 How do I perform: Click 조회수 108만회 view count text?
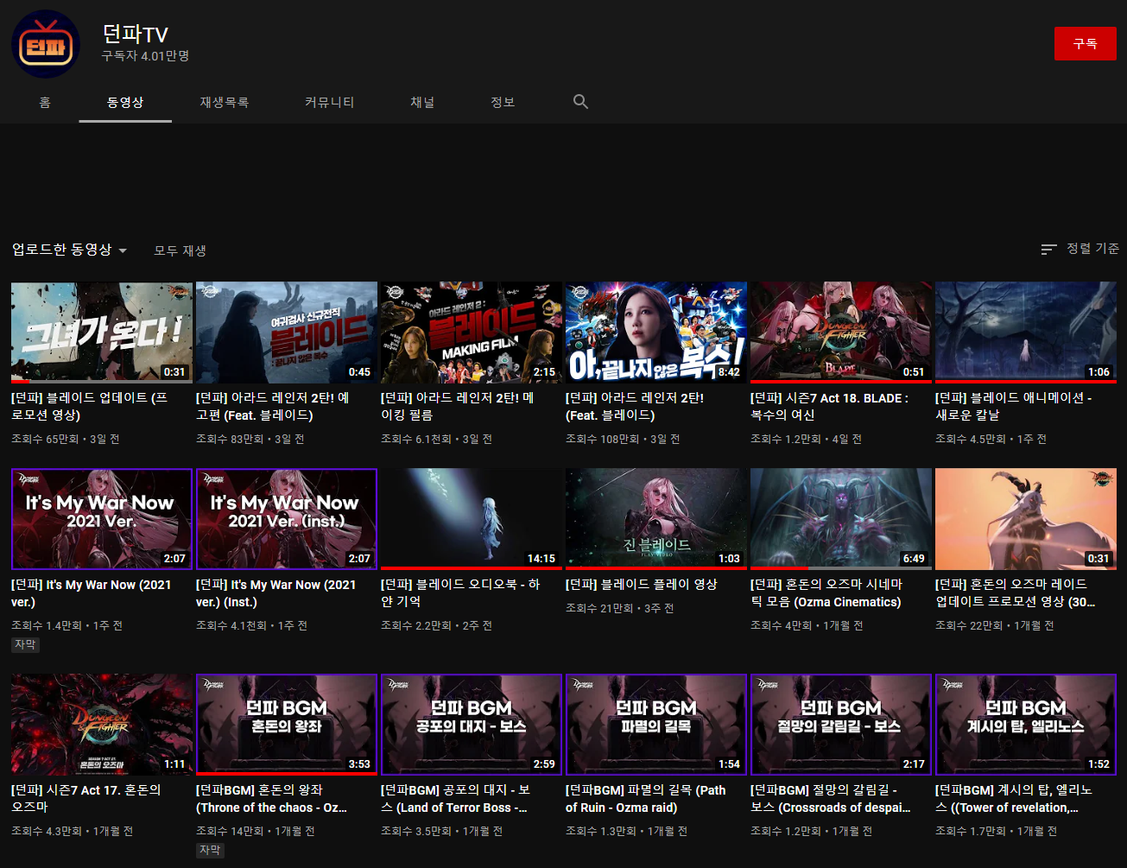coord(603,439)
